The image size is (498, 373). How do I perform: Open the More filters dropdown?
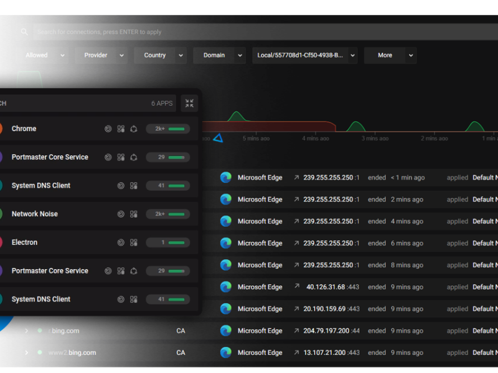[x=390, y=55]
